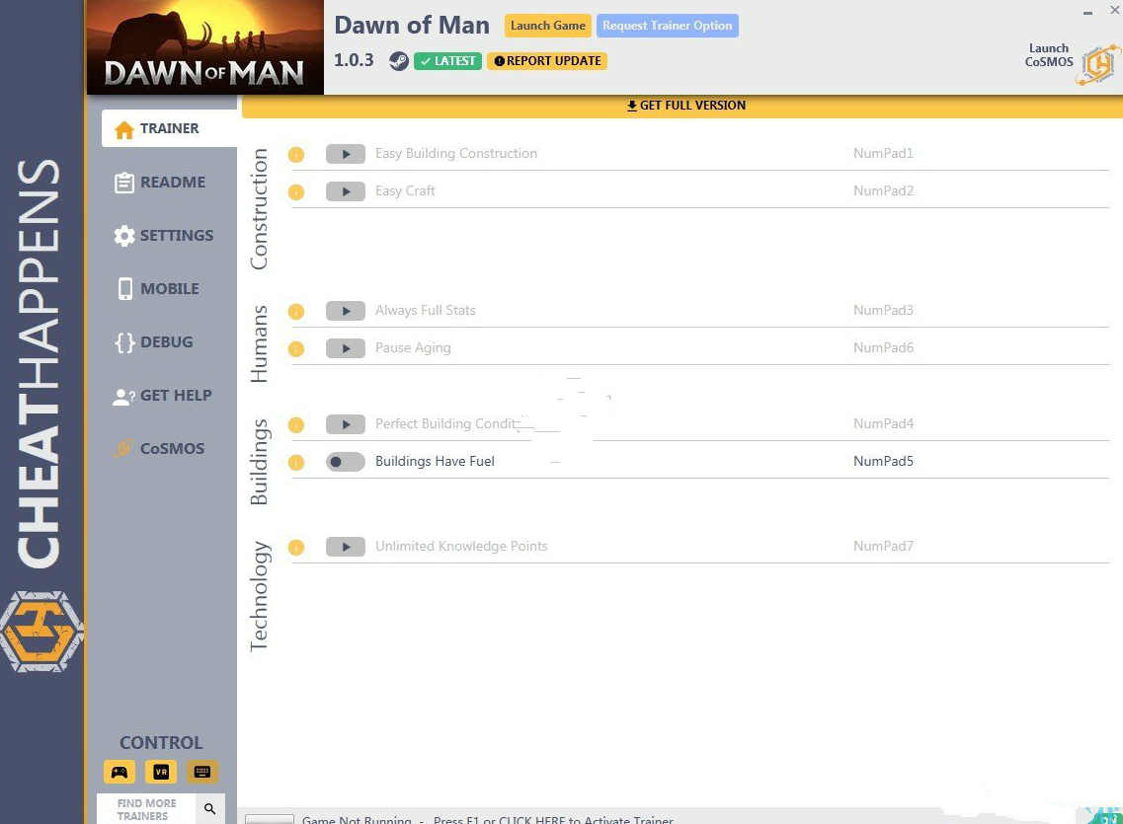This screenshot has width=1123, height=824.
Task: Click the Pause Aging label
Action: tap(413, 348)
